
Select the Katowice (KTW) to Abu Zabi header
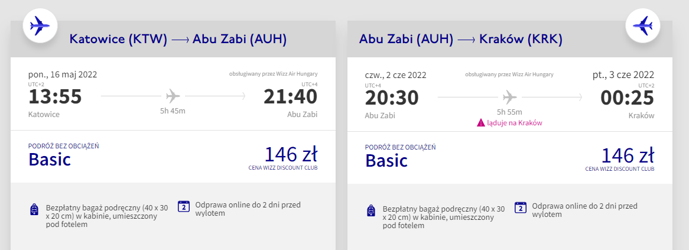[x=178, y=40]
